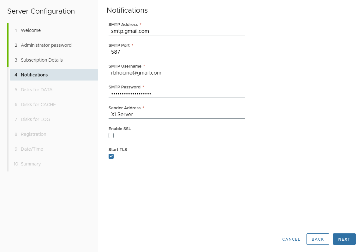Click the Sender Address field
This screenshot has width=363, height=252.
point(177,114)
